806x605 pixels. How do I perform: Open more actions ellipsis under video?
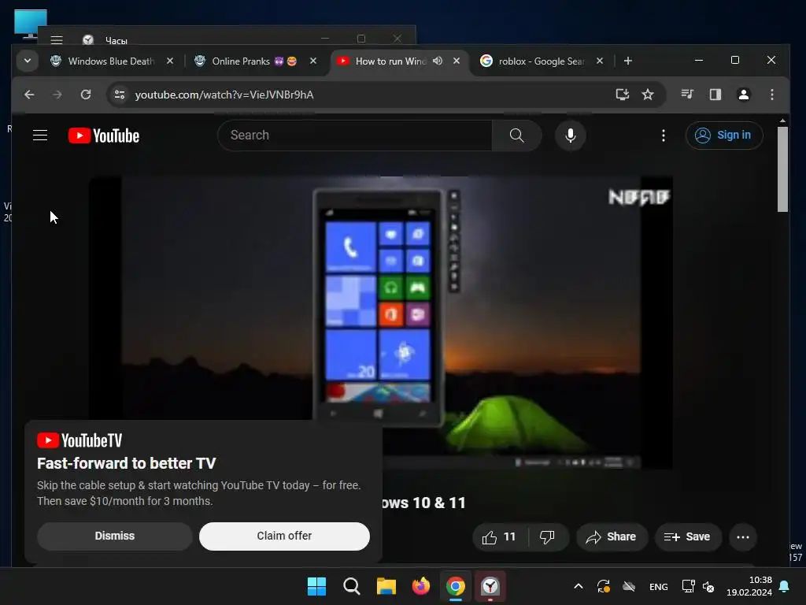(x=743, y=537)
